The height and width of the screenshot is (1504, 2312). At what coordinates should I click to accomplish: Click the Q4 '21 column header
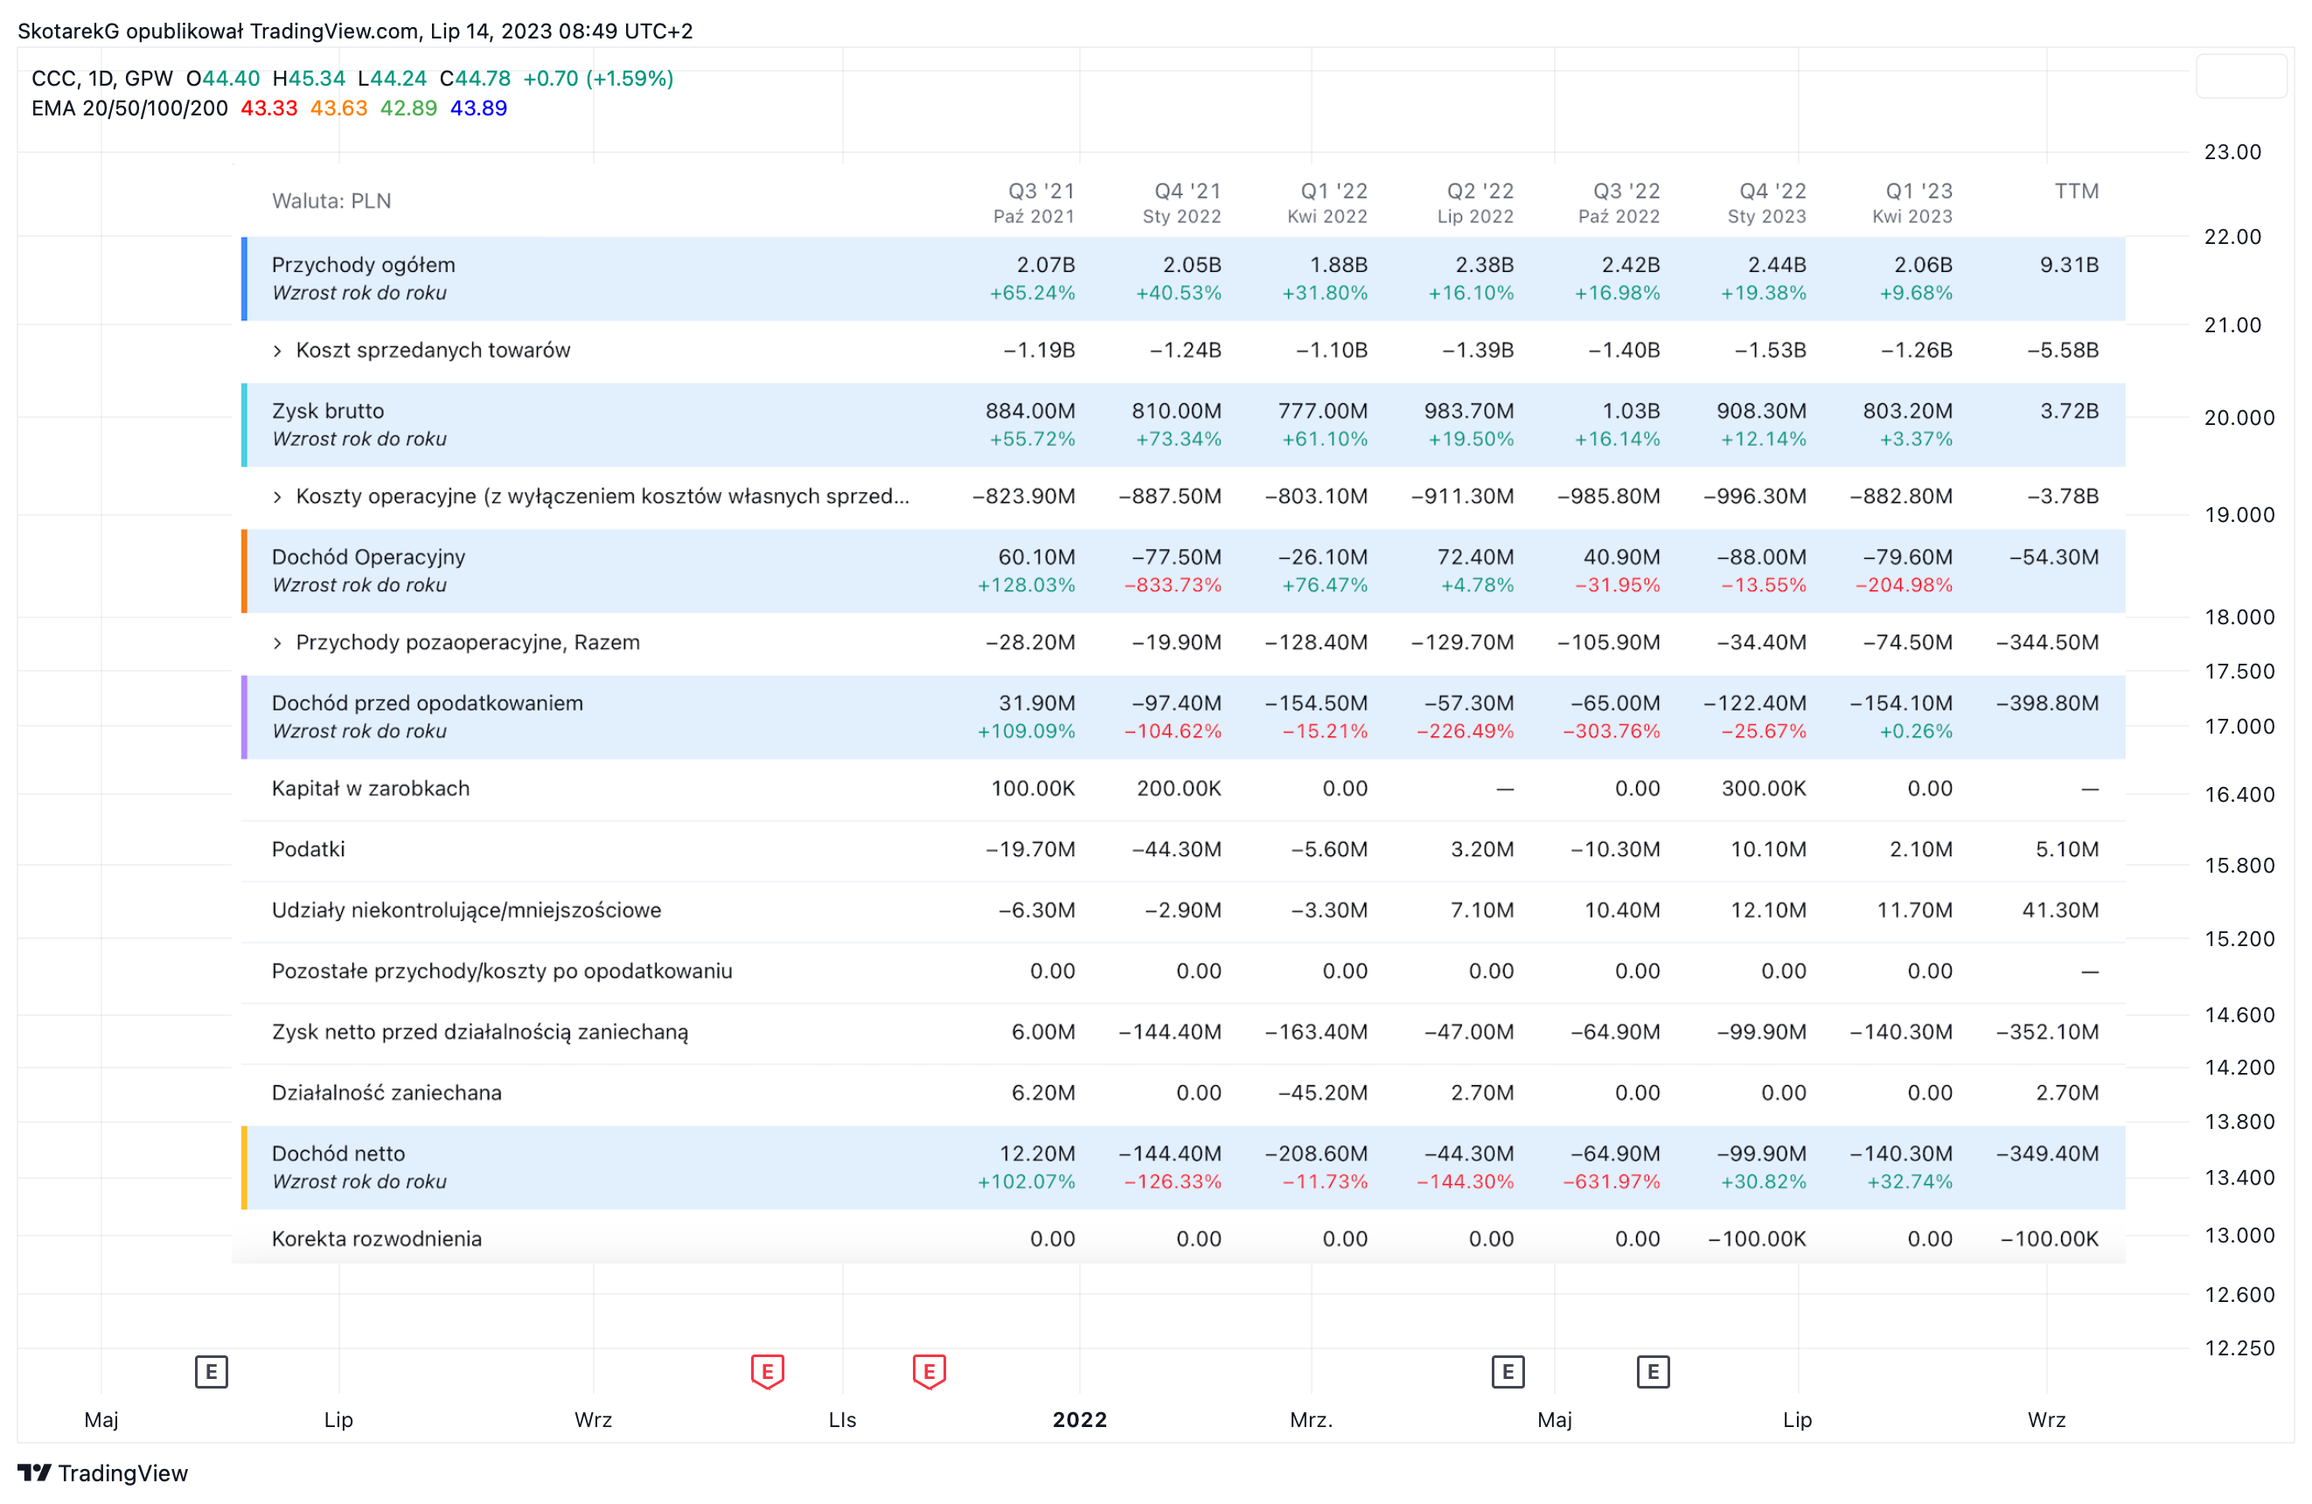click(x=1182, y=203)
